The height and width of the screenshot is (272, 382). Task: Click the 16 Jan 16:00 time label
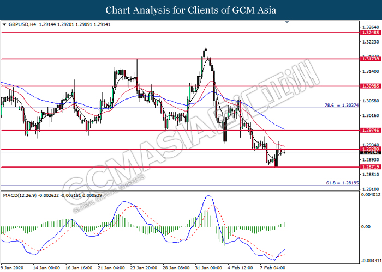[79, 268]
